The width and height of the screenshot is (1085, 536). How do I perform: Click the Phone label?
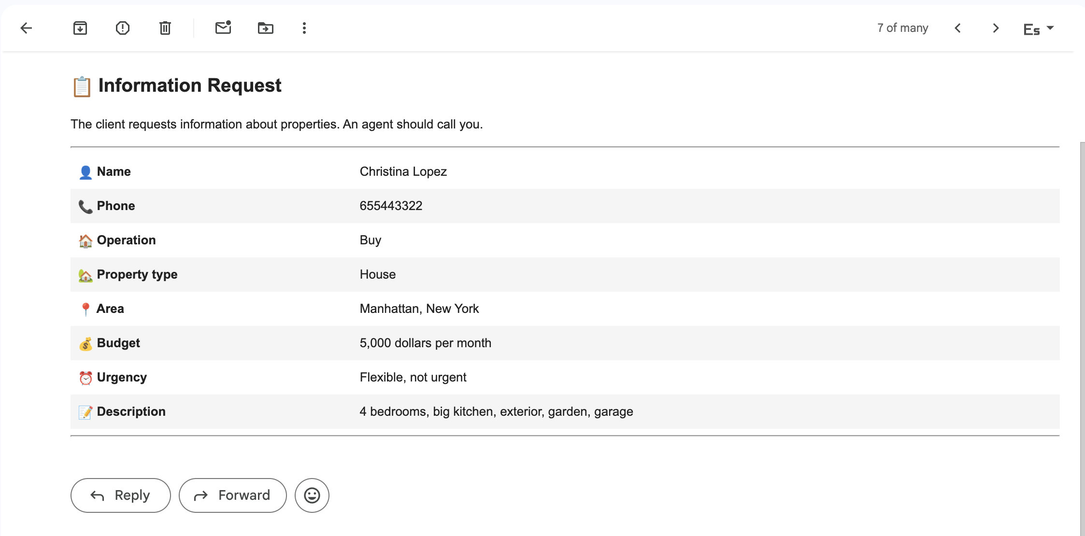click(x=116, y=206)
